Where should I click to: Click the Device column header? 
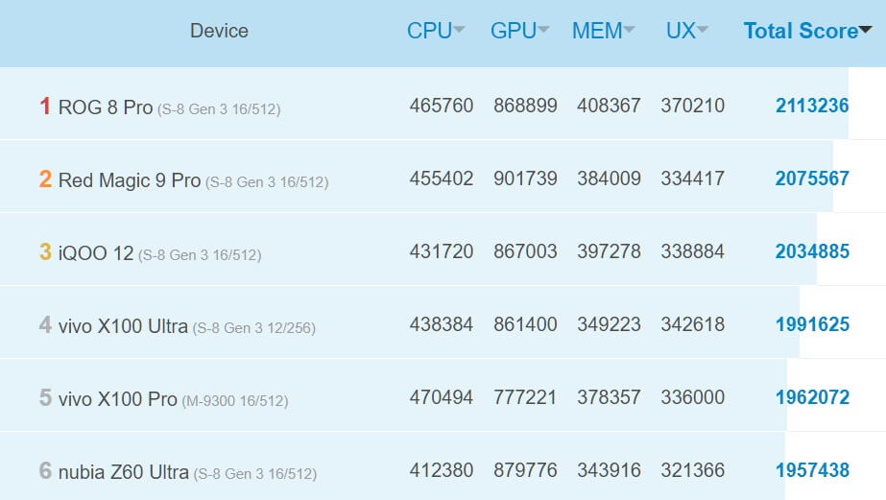[x=219, y=31]
